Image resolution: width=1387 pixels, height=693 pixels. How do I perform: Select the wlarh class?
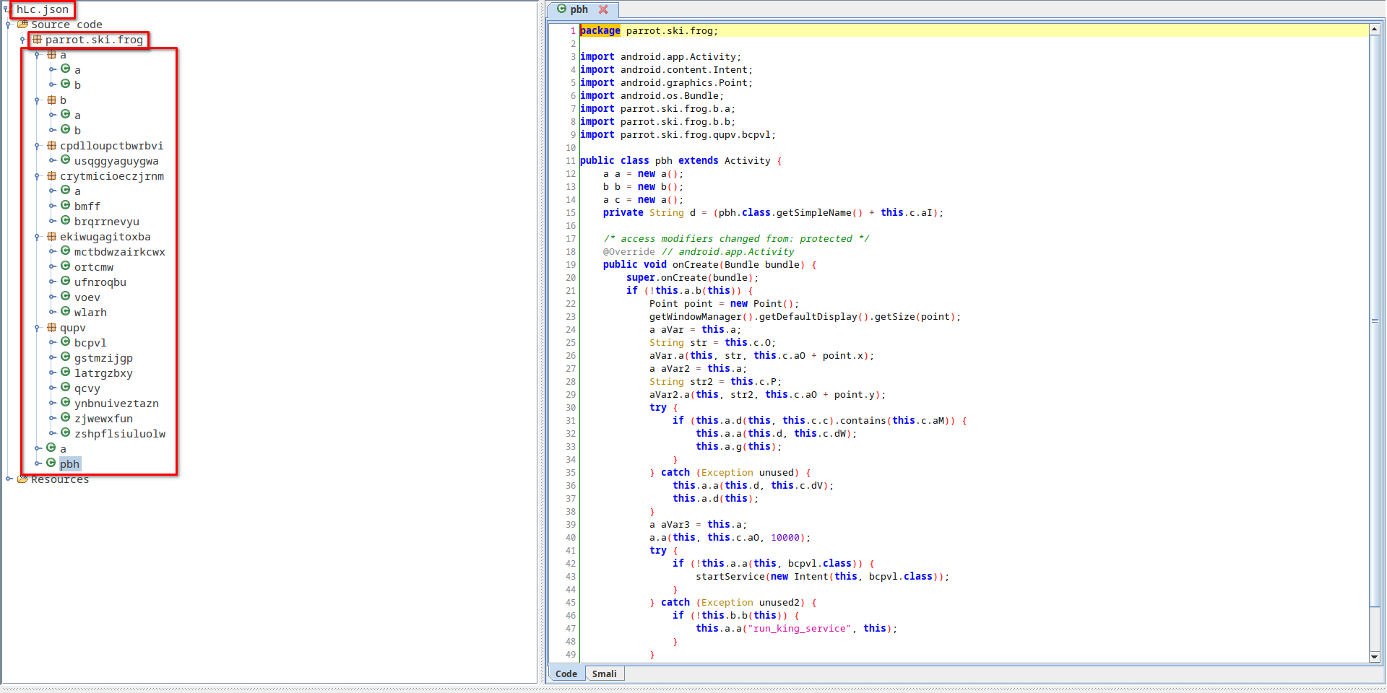point(90,313)
